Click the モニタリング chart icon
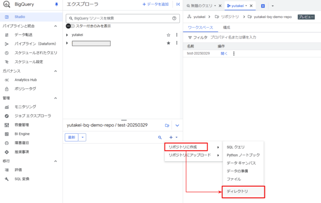Image resolution: width=321 pixels, height=203 pixels. [x=7, y=107]
